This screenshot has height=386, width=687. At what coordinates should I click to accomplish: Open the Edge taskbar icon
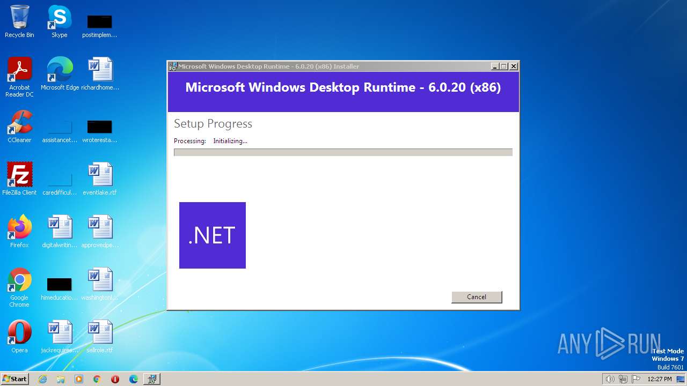[134, 379]
